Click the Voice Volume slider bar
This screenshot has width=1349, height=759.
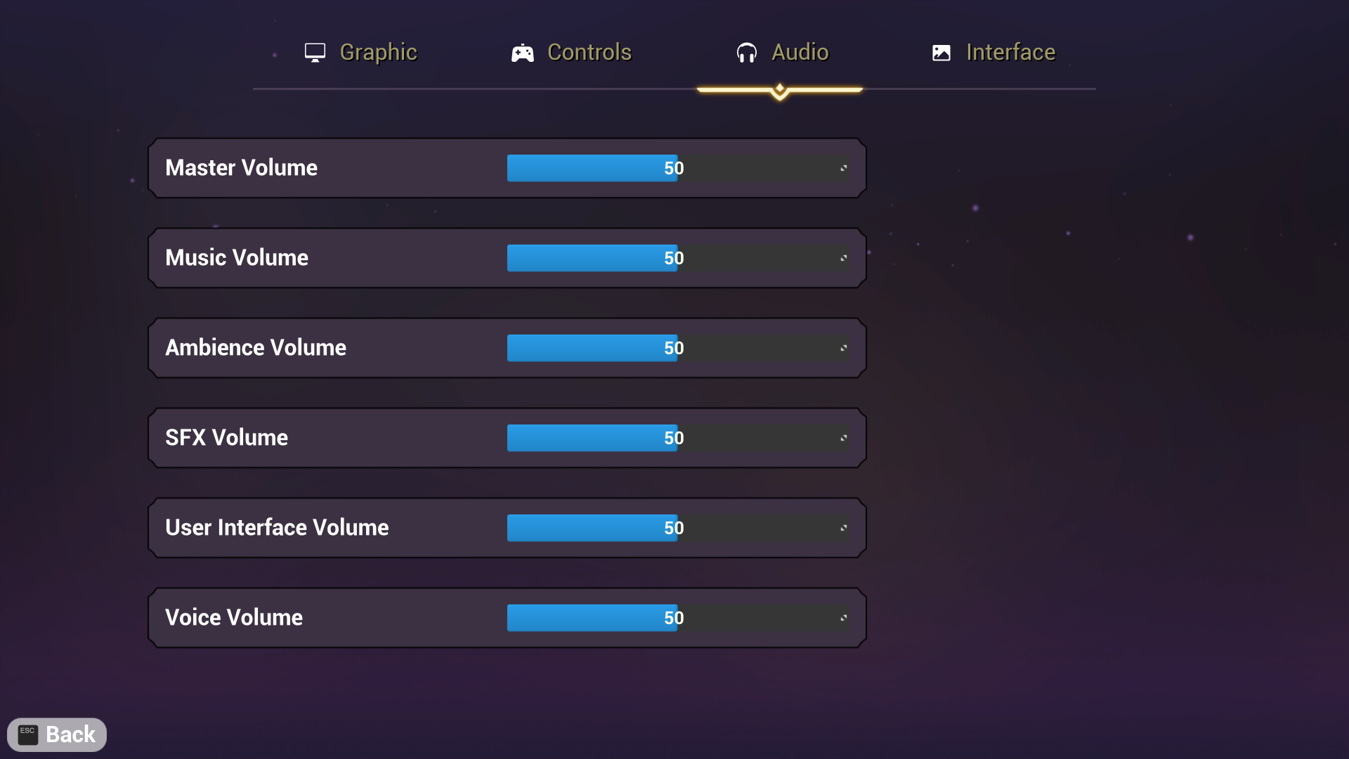pos(679,618)
